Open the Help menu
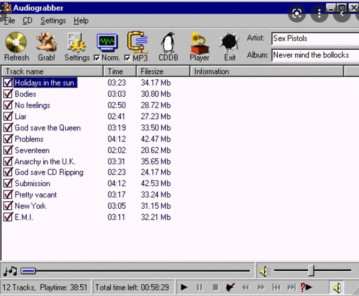 coord(81,21)
